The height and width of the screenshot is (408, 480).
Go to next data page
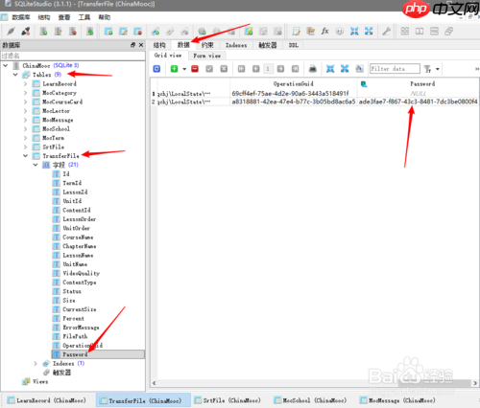pyautogui.click(x=280, y=69)
